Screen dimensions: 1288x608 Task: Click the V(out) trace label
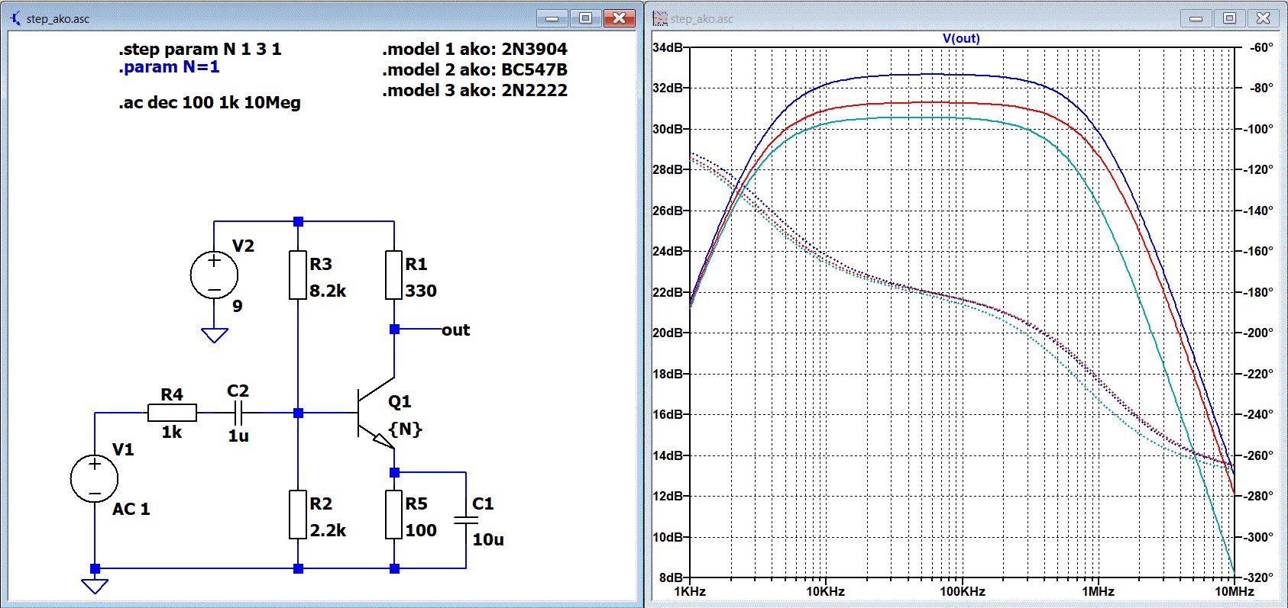(961, 39)
